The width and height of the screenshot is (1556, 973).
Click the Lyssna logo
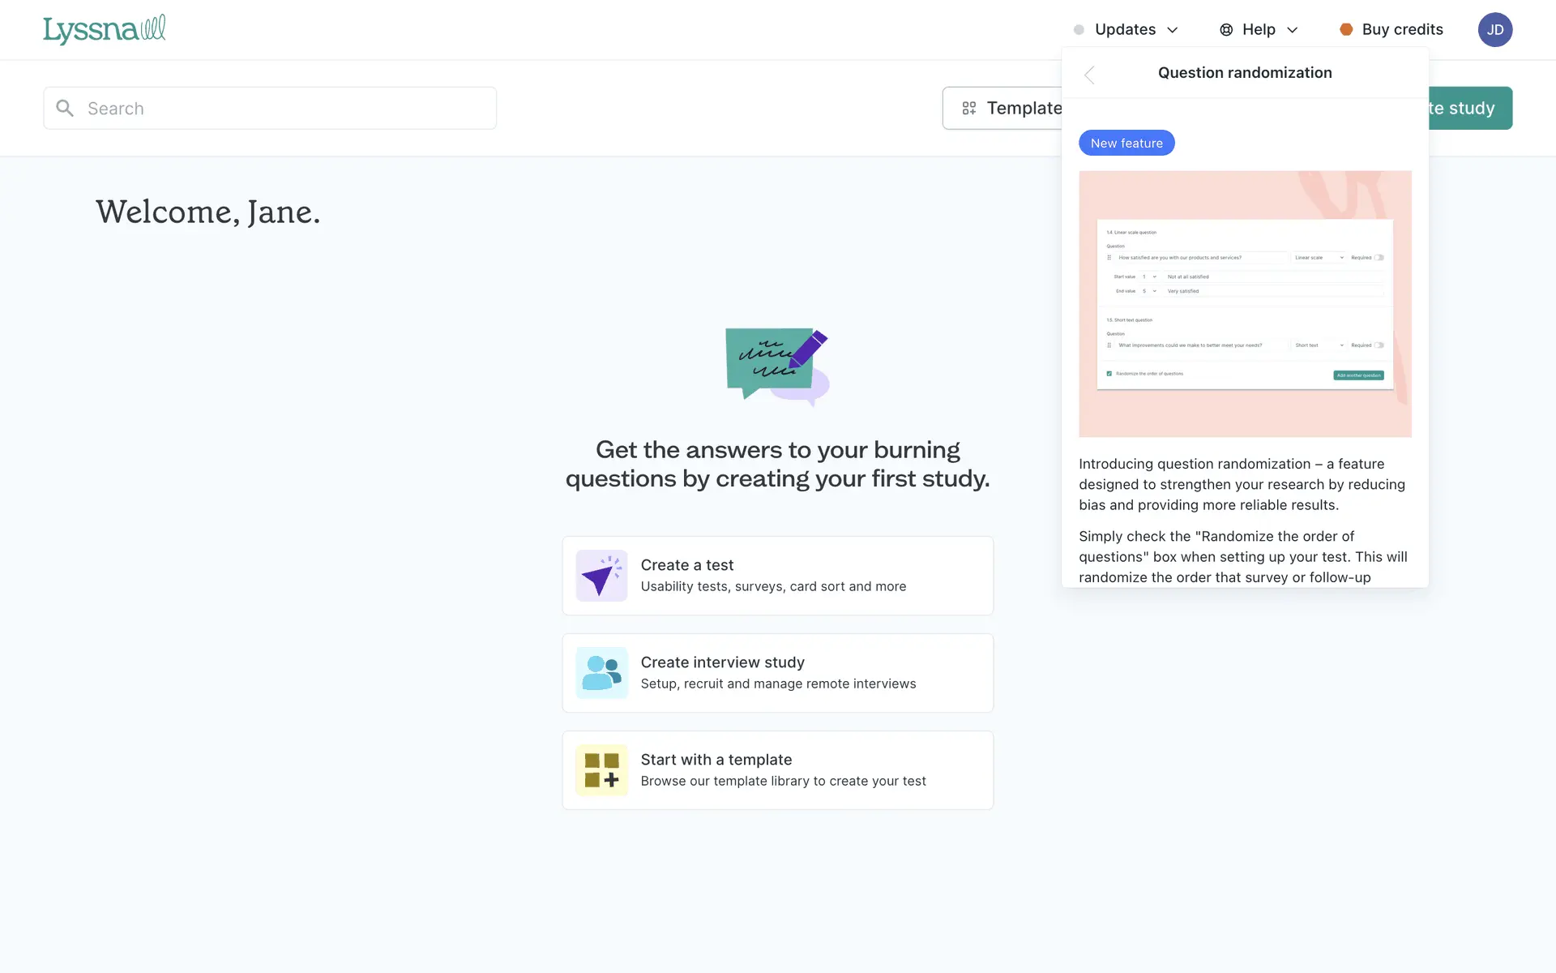(x=104, y=29)
